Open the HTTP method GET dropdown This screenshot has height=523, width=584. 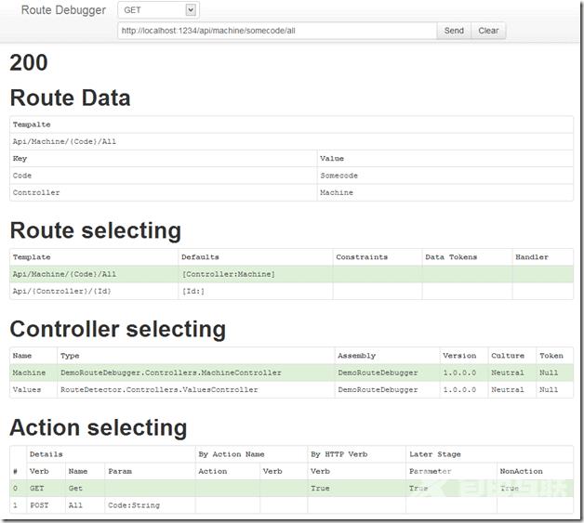click(x=158, y=10)
